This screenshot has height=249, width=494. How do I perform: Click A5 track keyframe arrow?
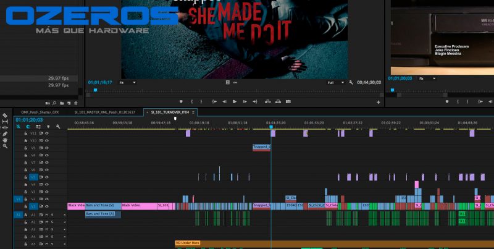pyautogui.click(x=65, y=244)
